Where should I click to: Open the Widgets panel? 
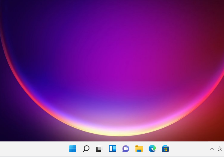click(x=113, y=149)
